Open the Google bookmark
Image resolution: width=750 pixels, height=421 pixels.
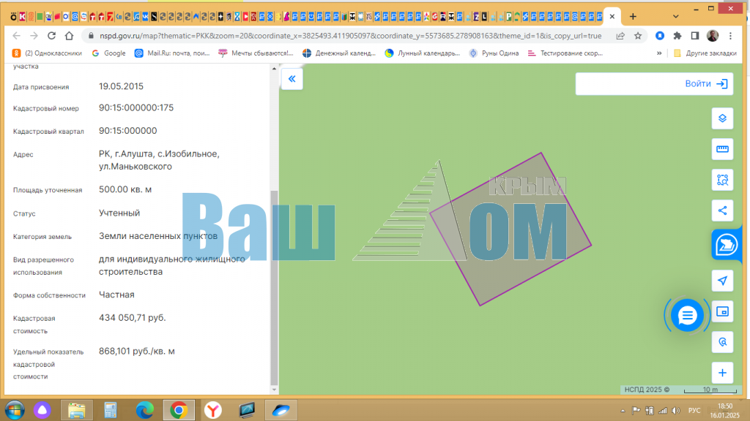coord(108,53)
